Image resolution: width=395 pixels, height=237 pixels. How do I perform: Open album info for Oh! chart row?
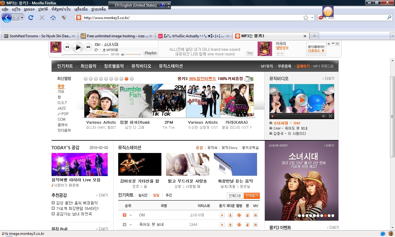pyautogui.click(x=239, y=215)
